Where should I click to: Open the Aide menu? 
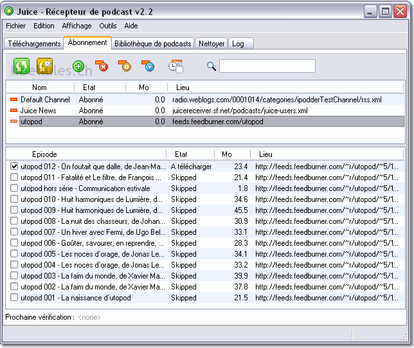(131, 26)
